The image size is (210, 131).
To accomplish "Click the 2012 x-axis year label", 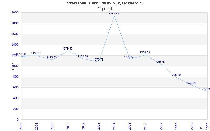I will tap(83, 126).
